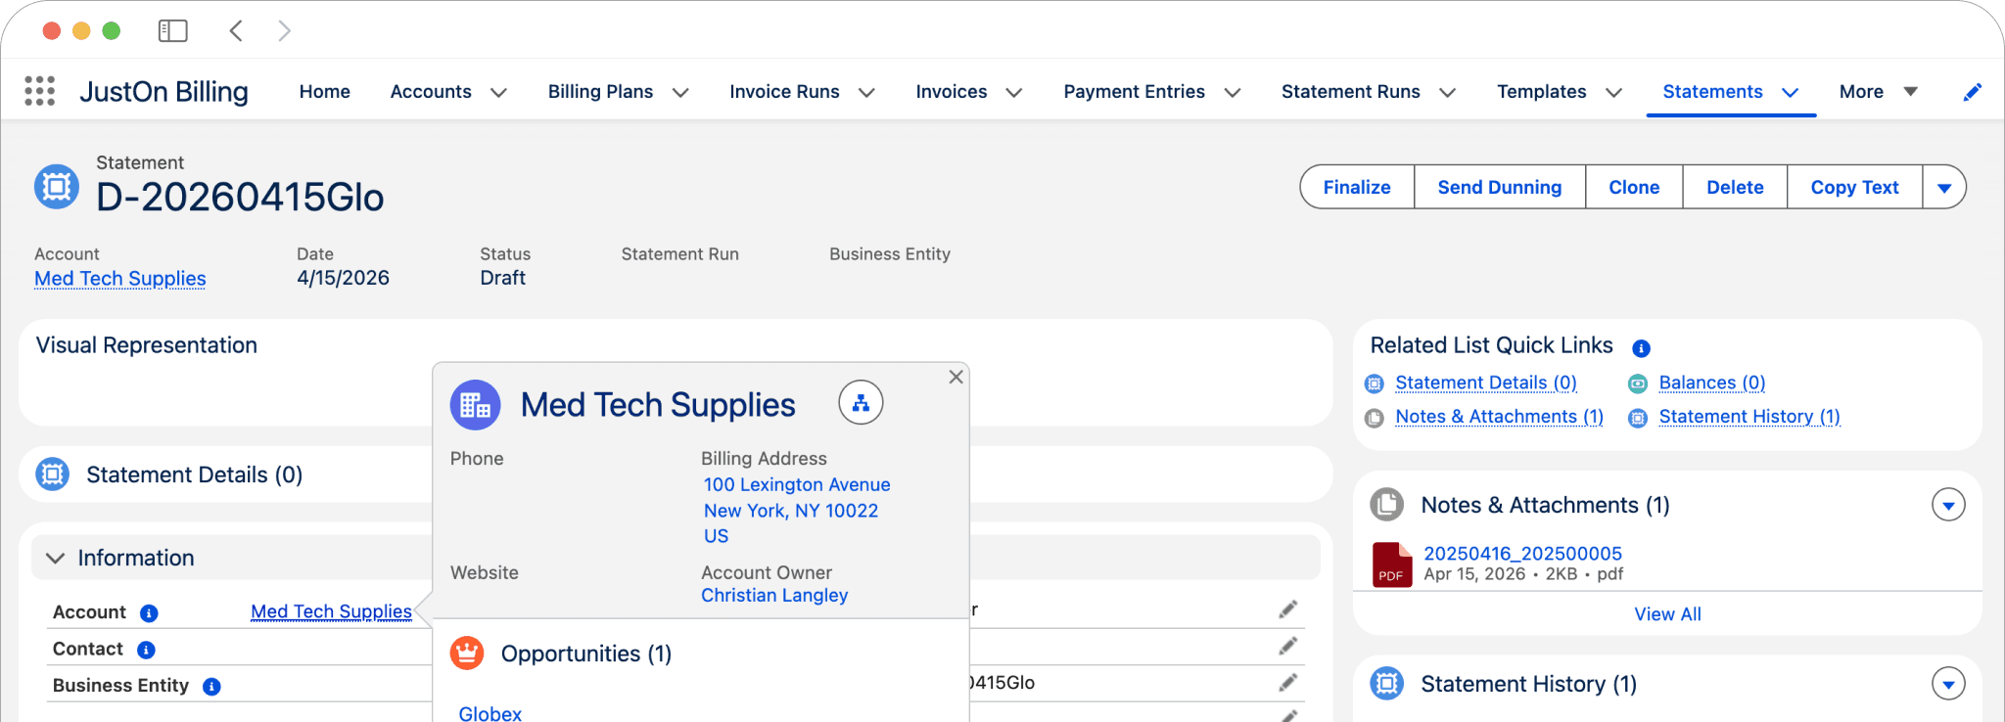Show more actions dropdown next to Copy Text
The image size is (2005, 722).
pyautogui.click(x=1944, y=187)
